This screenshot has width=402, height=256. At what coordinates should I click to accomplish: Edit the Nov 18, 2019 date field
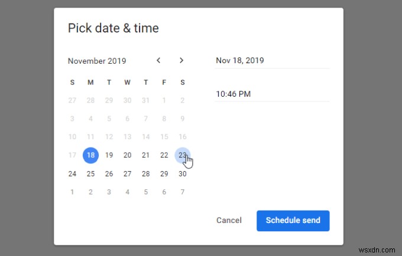[x=271, y=60]
